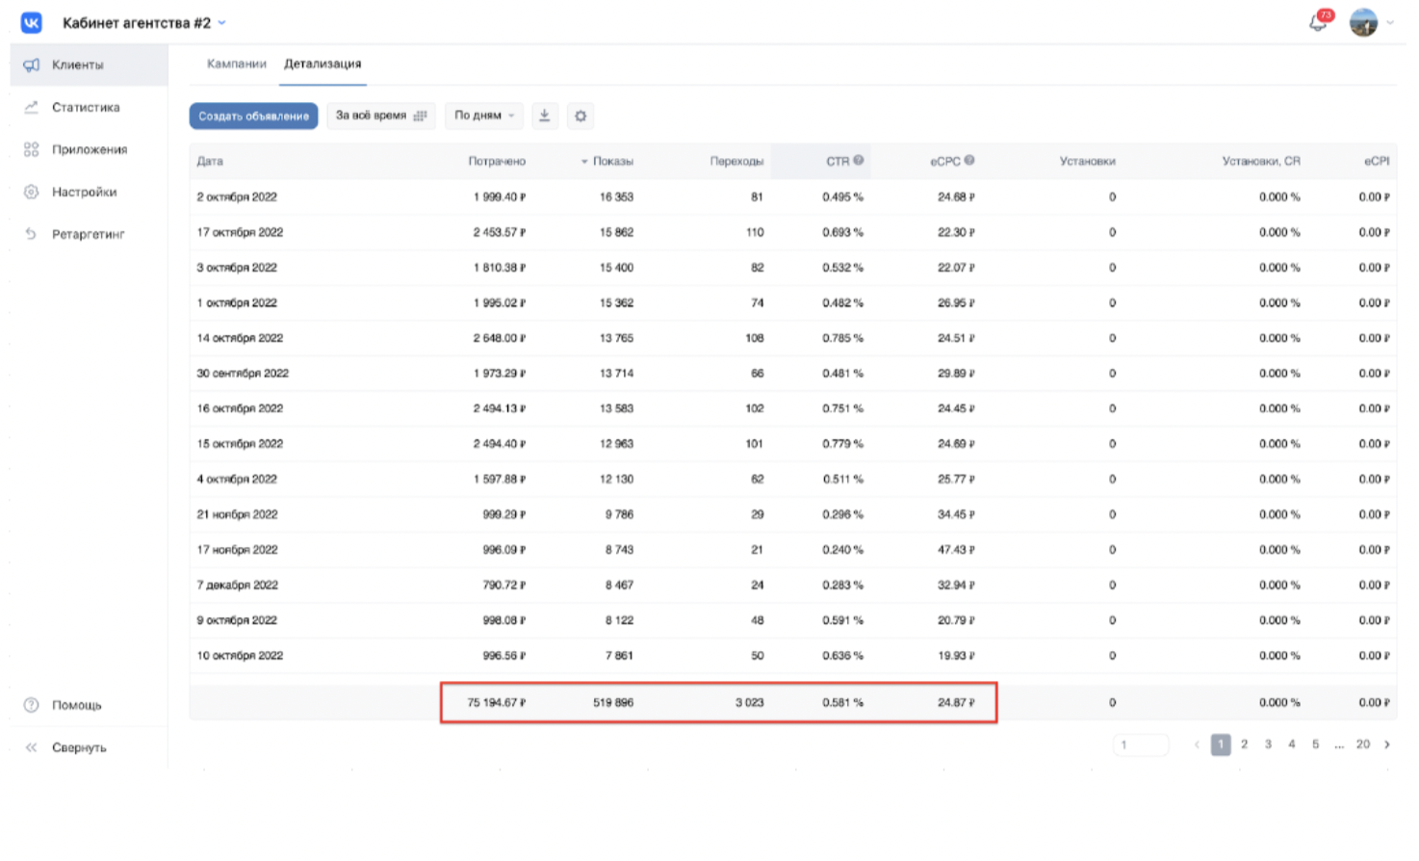The height and width of the screenshot is (861, 1419).
Task: Select Ретаргетинг in the sidebar
Action: pos(90,234)
